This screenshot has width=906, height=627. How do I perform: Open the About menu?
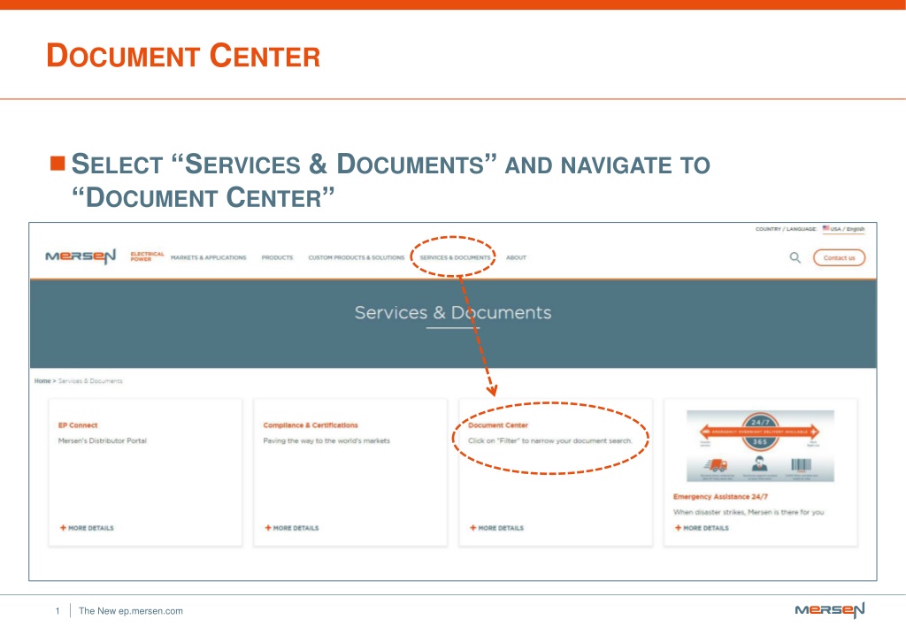(x=516, y=257)
